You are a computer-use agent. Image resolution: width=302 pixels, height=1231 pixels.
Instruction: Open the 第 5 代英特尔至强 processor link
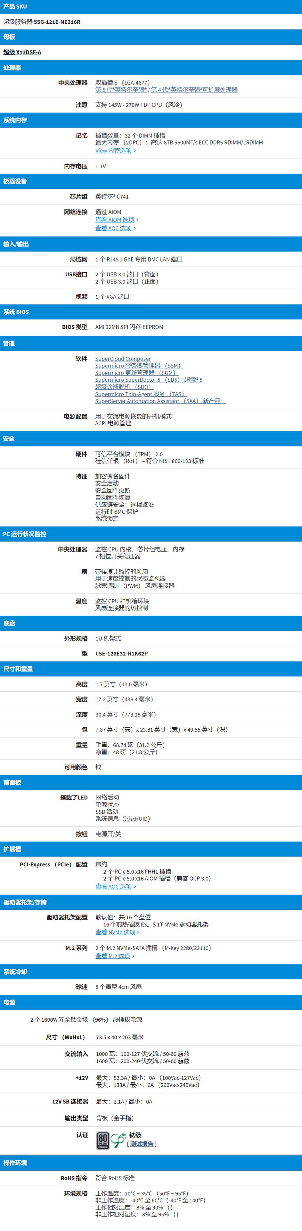point(121,90)
